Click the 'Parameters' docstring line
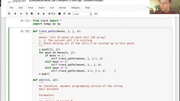 point(46,95)
